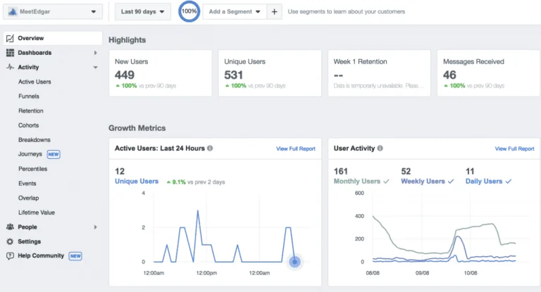The width and height of the screenshot is (541, 292).
Task: Expand the People submenu arrow
Action: click(95, 227)
